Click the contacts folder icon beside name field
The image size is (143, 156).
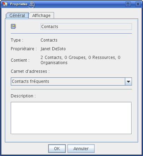[14, 26]
